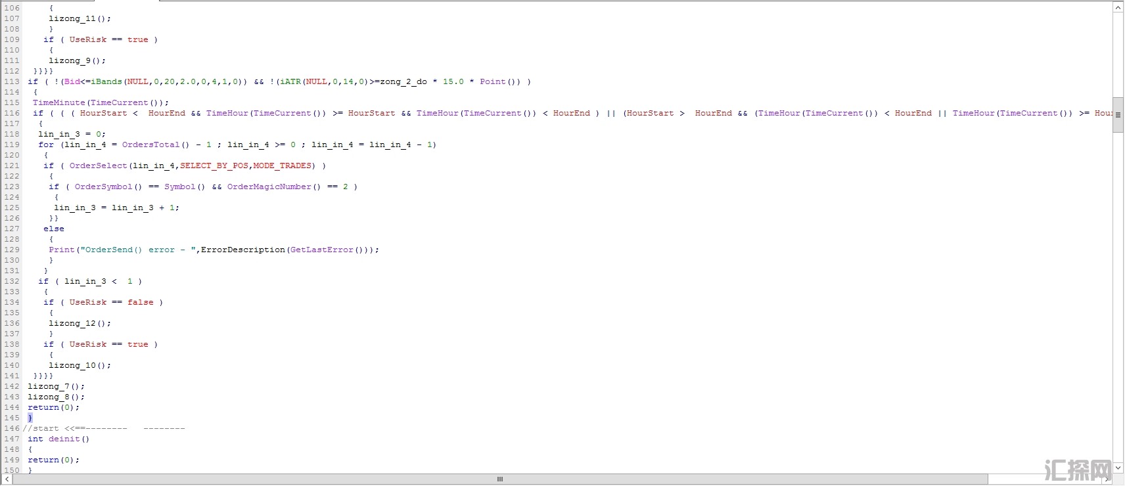The image size is (1125, 486).
Task: Click "lizong_10();" on line 140
Action: tap(80, 365)
